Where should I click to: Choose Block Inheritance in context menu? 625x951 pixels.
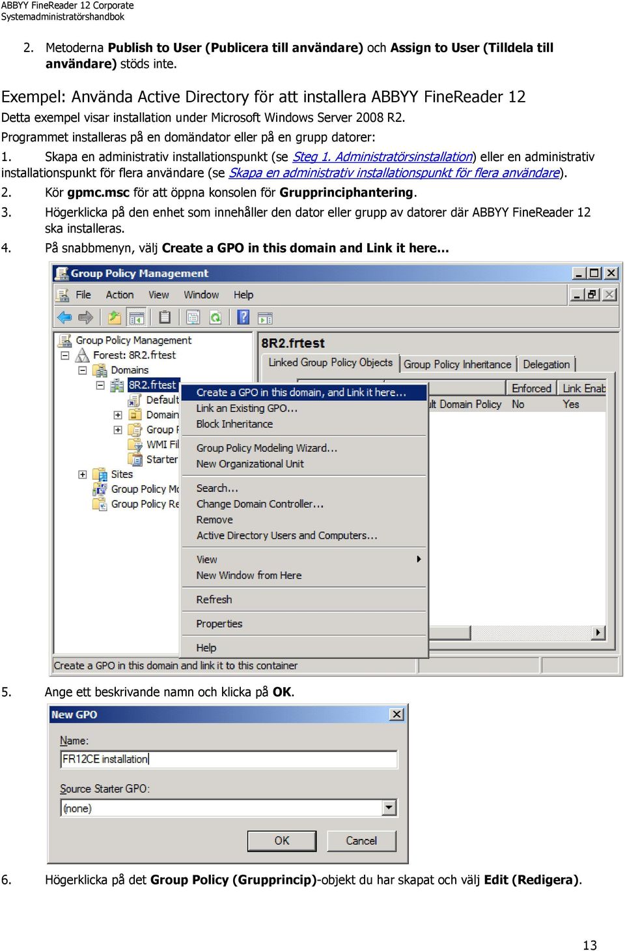pyautogui.click(x=304, y=424)
